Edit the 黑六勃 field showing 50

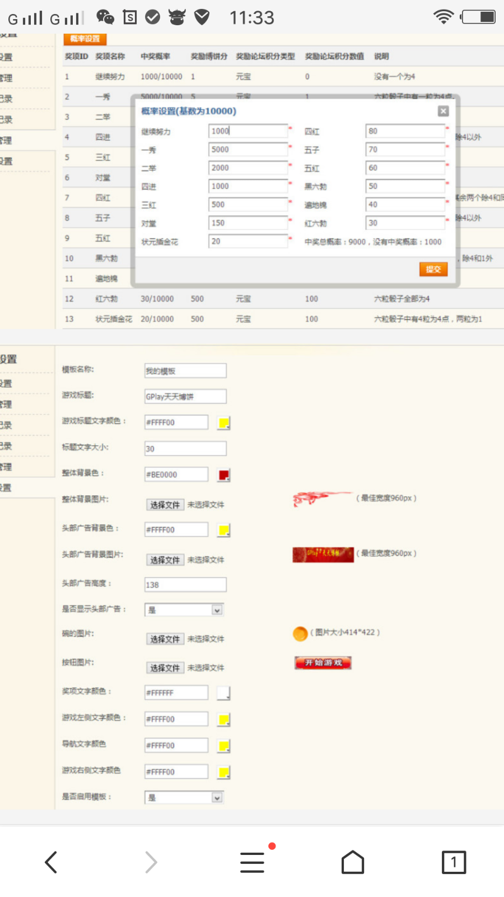pyautogui.click(x=405, y=186)
